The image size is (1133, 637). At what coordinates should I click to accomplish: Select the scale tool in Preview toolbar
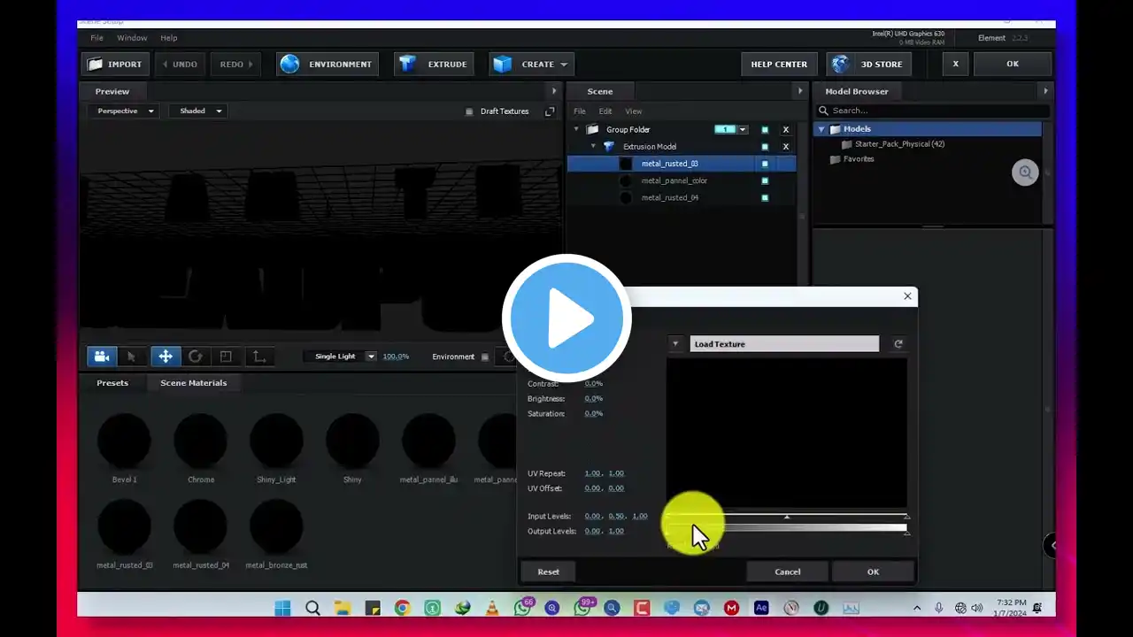(226, 357)
